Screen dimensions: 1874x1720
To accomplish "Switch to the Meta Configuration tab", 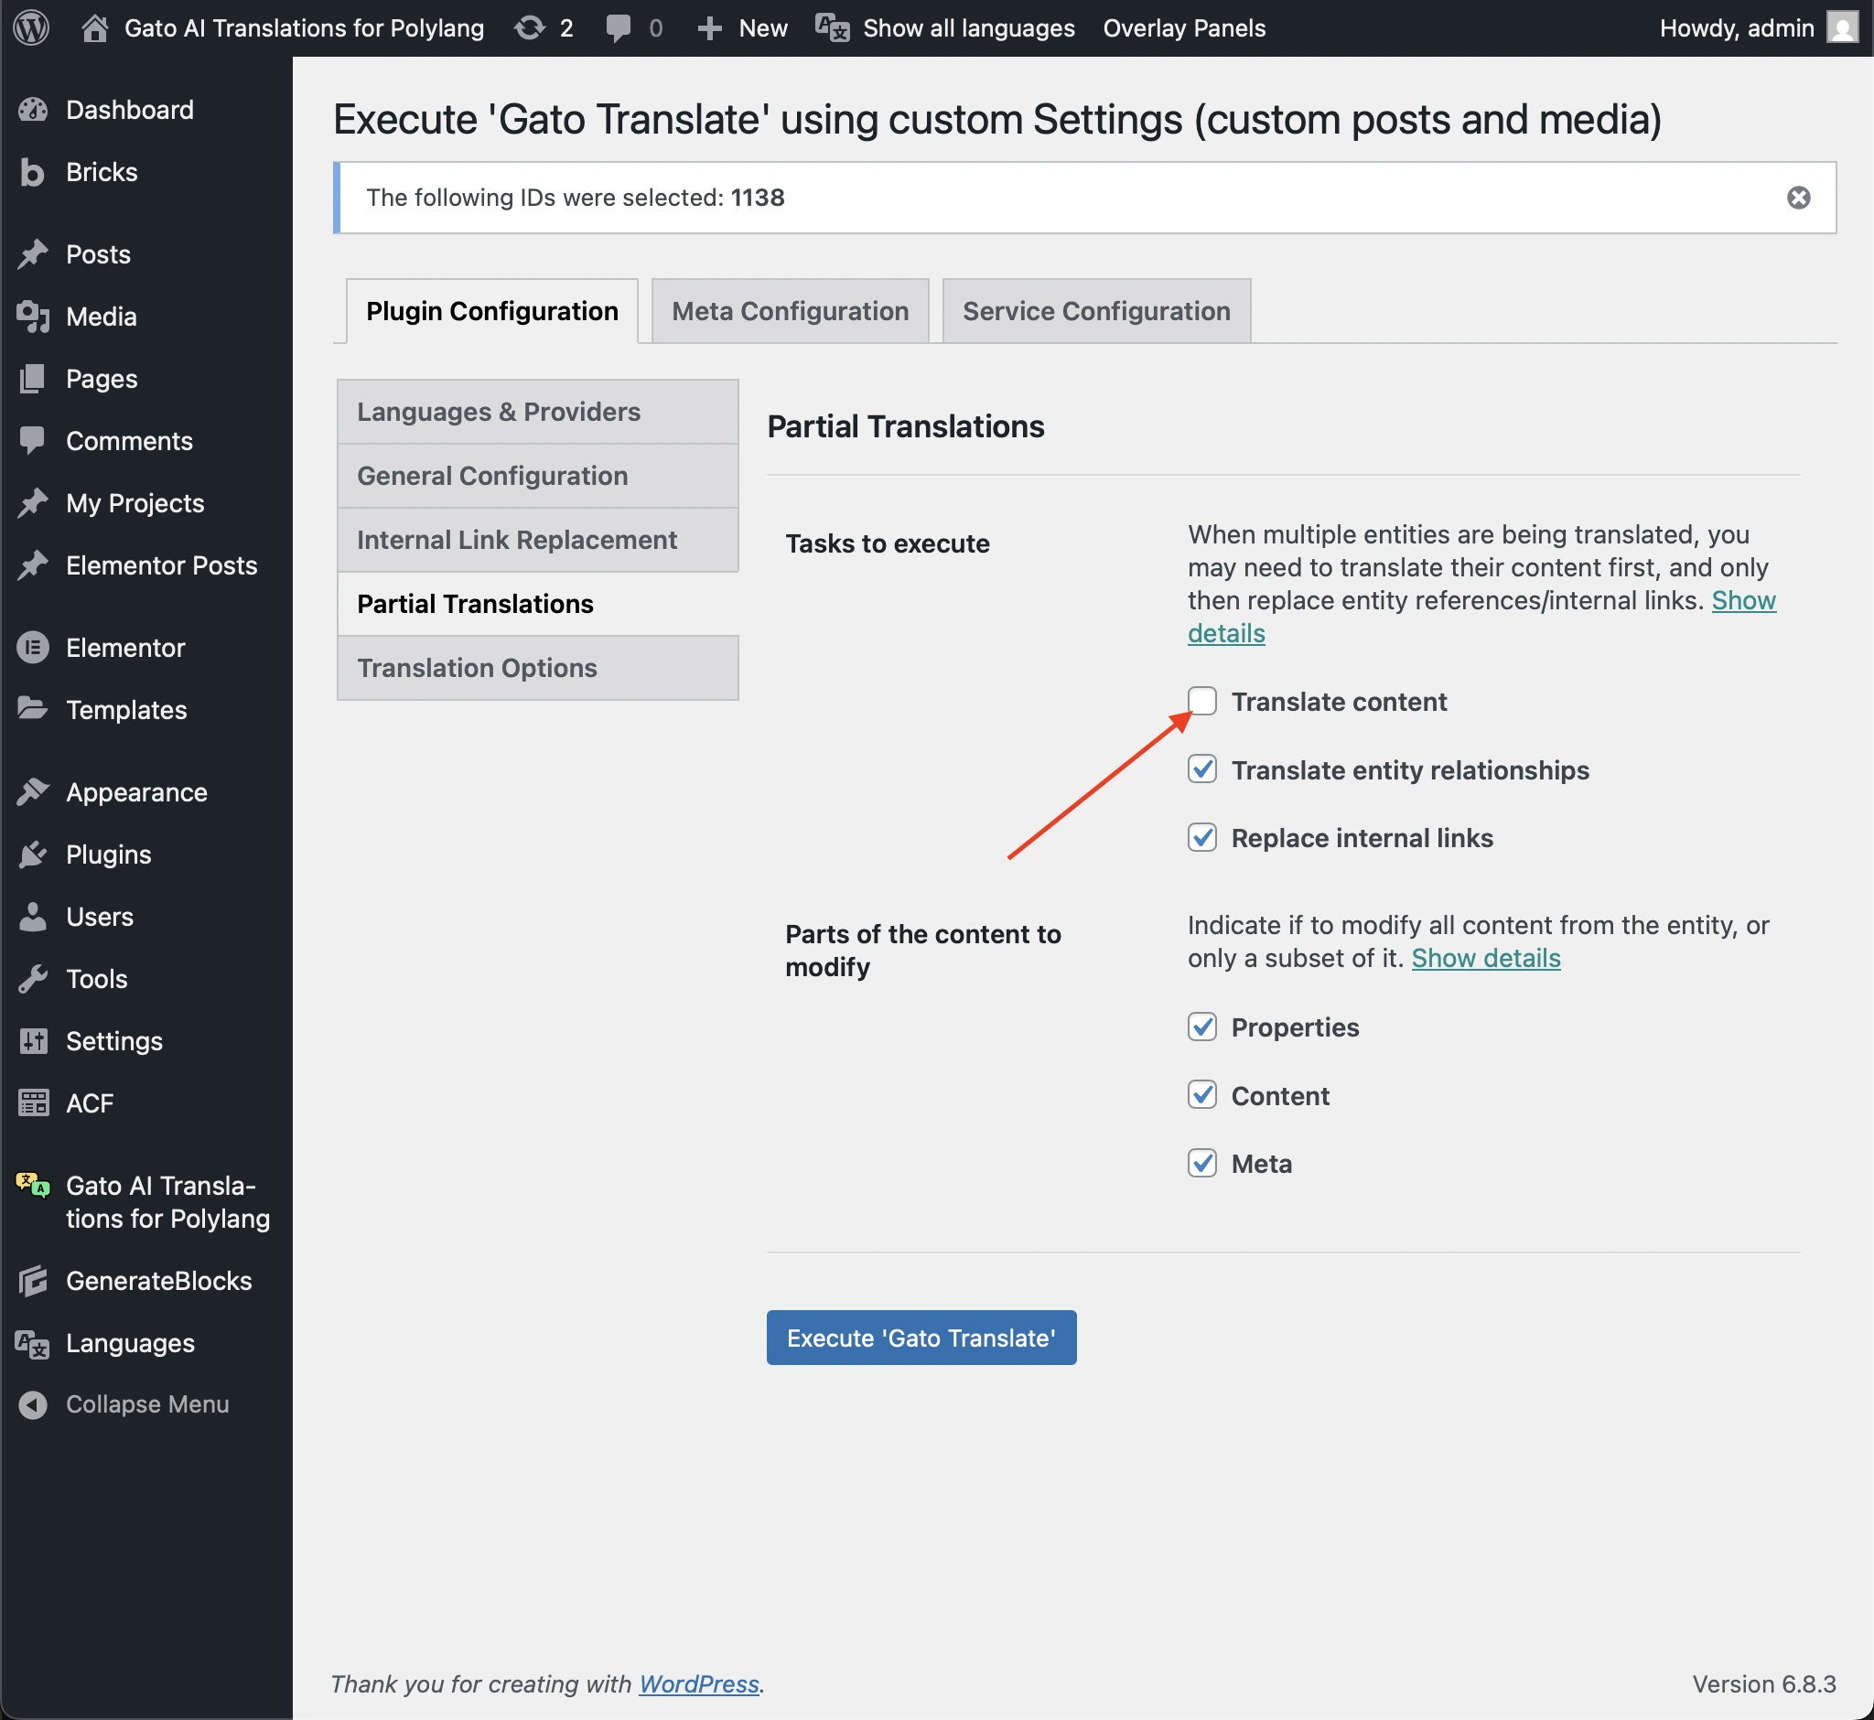I will tap(789, 310).
